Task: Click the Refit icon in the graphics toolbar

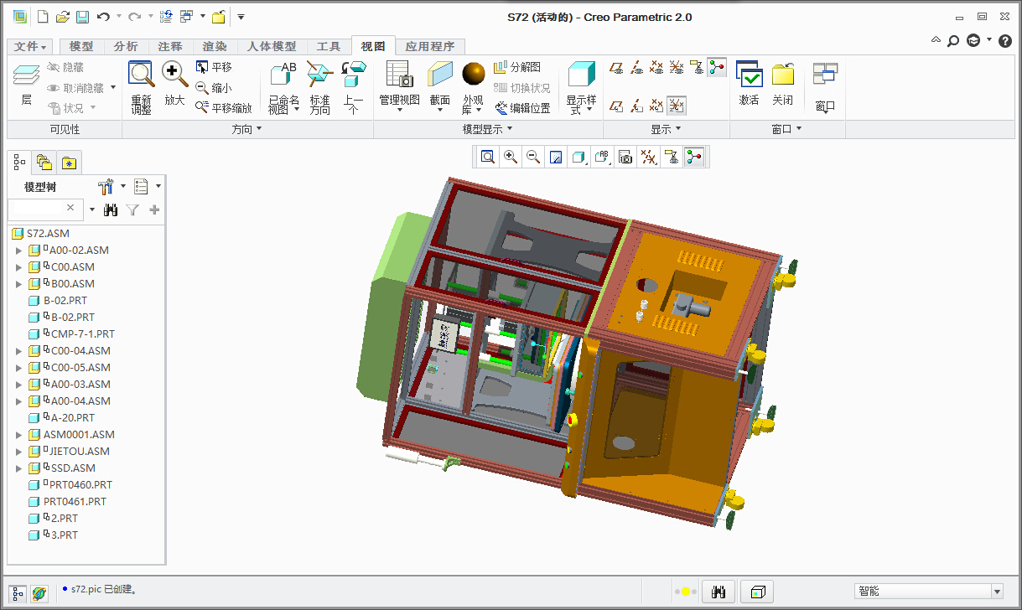Action: point(488,157)
